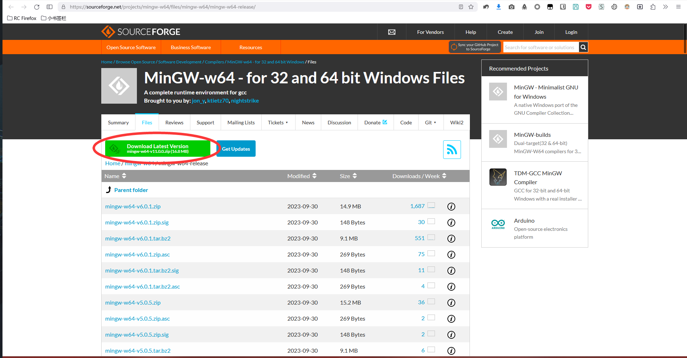Sort the file list by Modified date

(x=302, y=176)
